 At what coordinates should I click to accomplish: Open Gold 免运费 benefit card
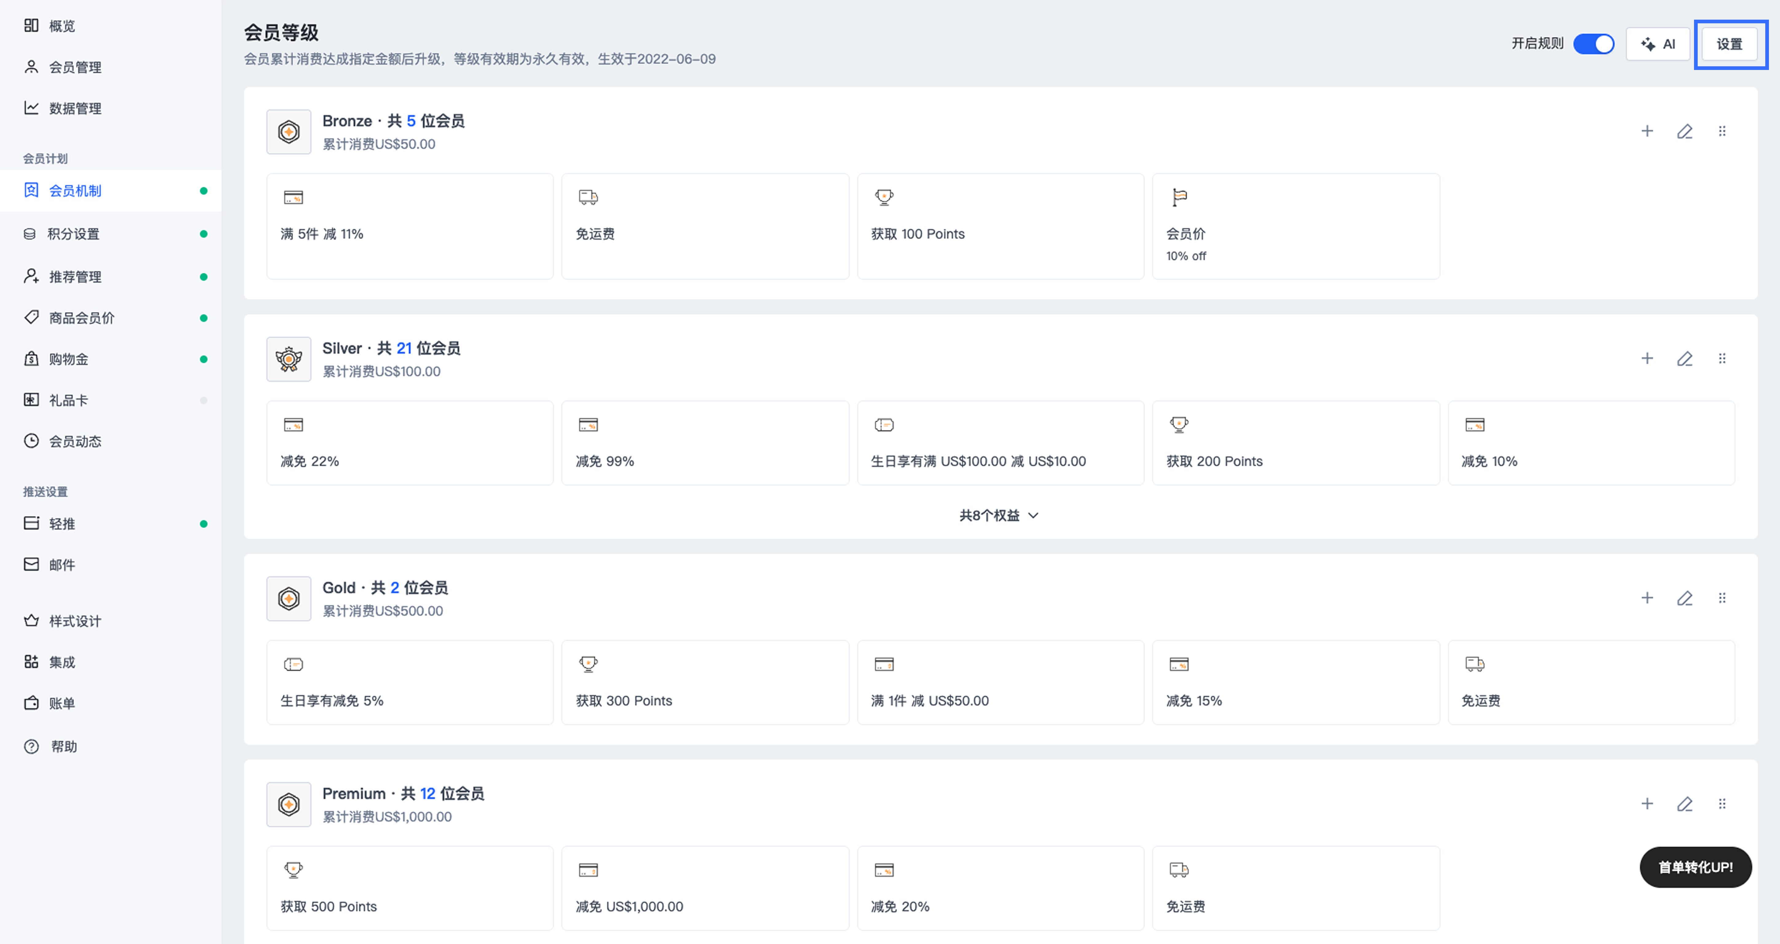tap(1591, 682)
